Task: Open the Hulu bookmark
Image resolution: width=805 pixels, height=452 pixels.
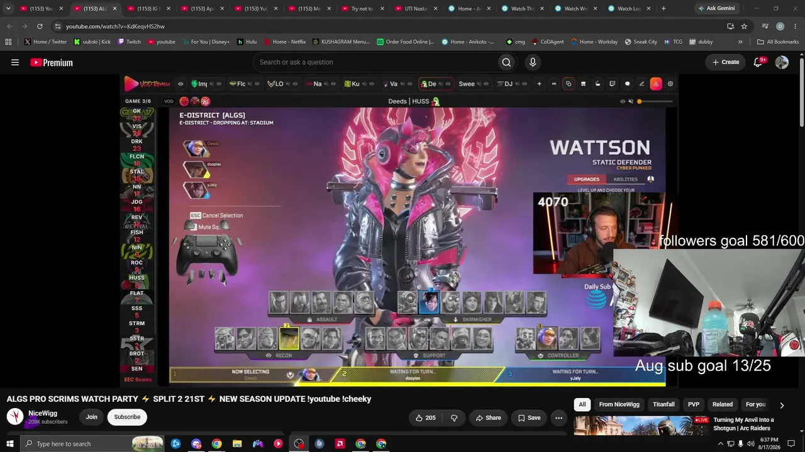Action: 247,42
